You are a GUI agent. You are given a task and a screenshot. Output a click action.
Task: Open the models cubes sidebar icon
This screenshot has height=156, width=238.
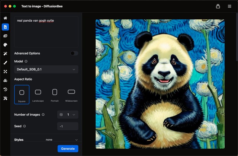5,80
